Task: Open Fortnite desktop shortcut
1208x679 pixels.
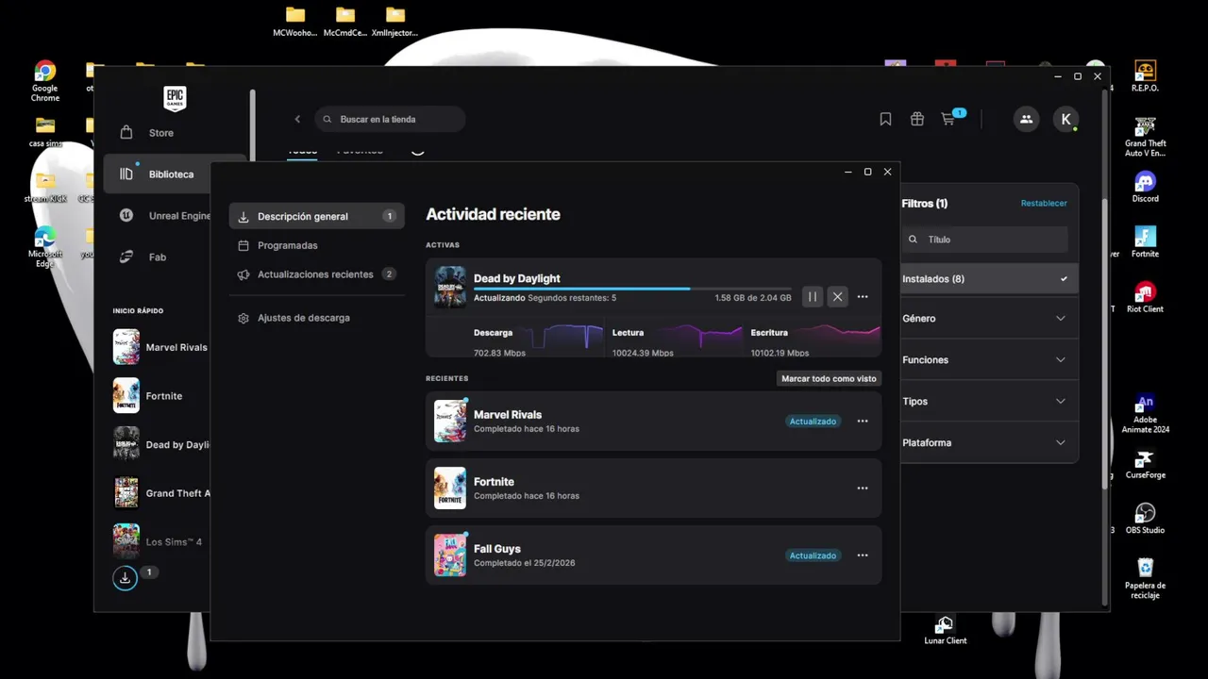Action: tap(1145, 241)
